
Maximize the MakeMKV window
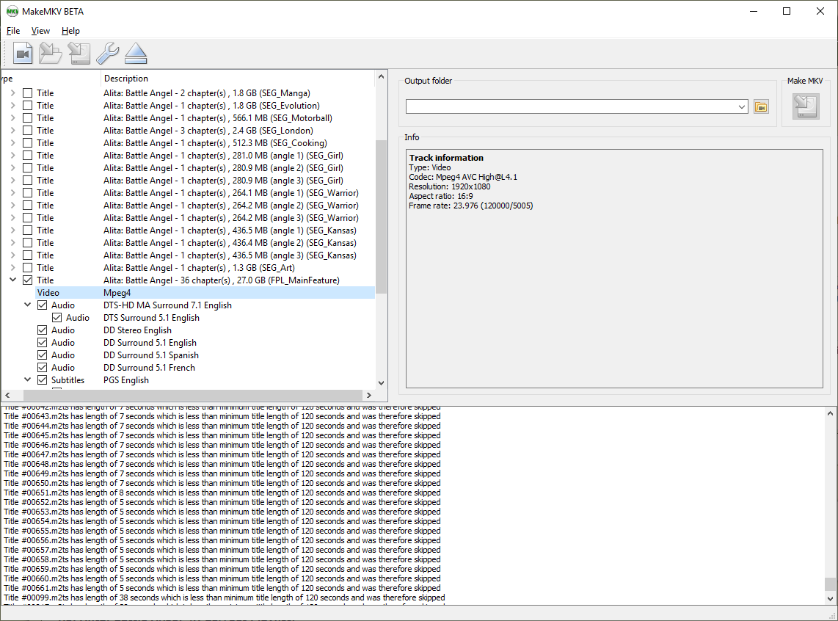click(x=787, y=11)
